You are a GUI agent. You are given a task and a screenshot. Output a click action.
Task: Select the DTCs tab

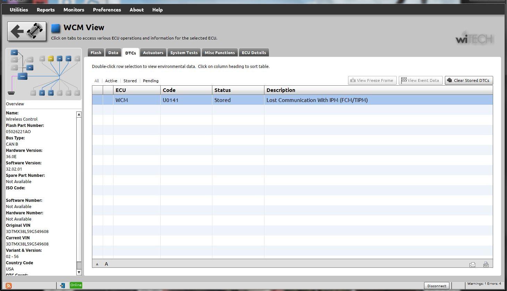(x=130, y=53)
